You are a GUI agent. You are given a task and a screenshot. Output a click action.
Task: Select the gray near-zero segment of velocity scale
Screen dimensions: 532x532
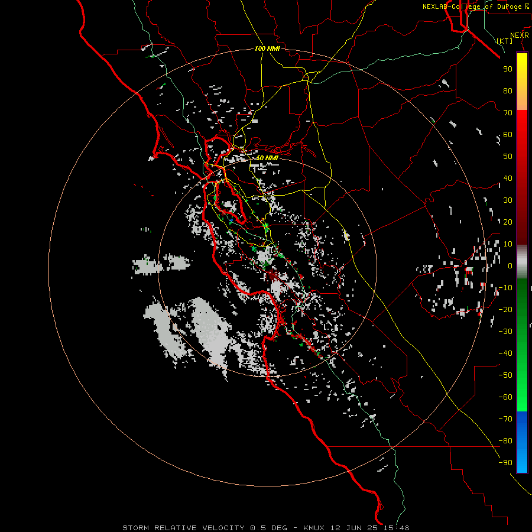point(522,262)
